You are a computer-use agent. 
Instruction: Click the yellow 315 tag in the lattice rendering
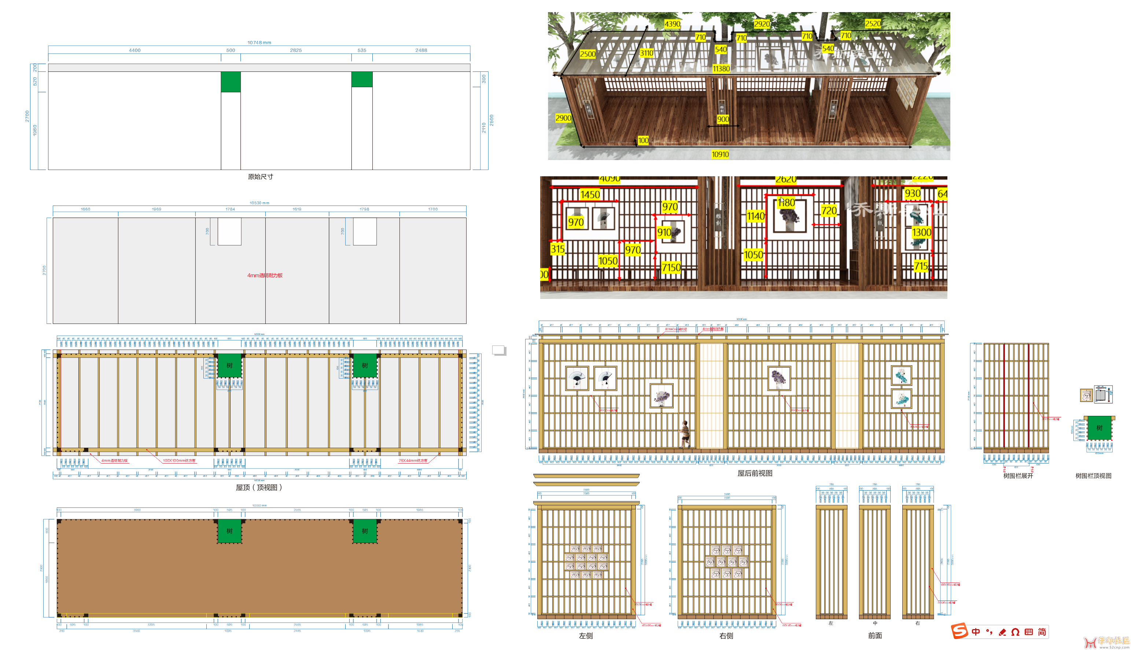point(558,249)
